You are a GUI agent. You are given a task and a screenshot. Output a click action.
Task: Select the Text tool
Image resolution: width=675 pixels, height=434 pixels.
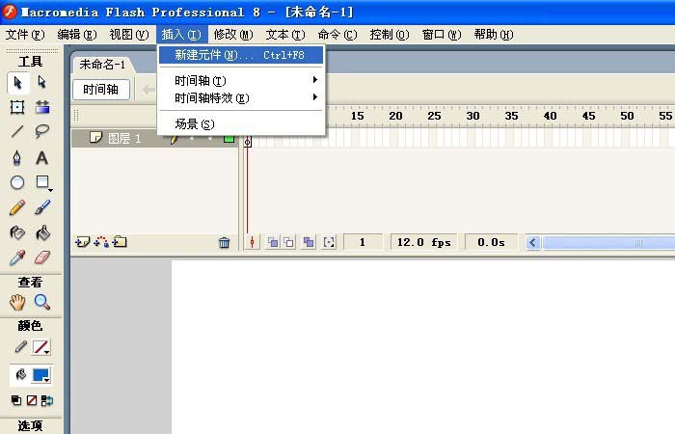click(x=41, y=158)
